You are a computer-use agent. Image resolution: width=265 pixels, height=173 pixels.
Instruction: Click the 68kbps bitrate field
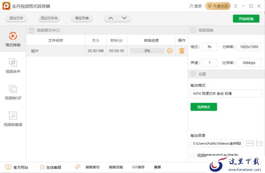[x=249, y=63]
